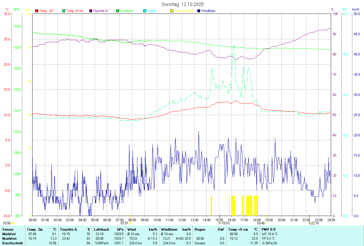The image size is (364, 246).
Task: Click the MaxWert row label
Action: tap(9, 238)
